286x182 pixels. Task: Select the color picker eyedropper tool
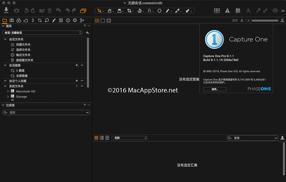click(x=177, y=11)
